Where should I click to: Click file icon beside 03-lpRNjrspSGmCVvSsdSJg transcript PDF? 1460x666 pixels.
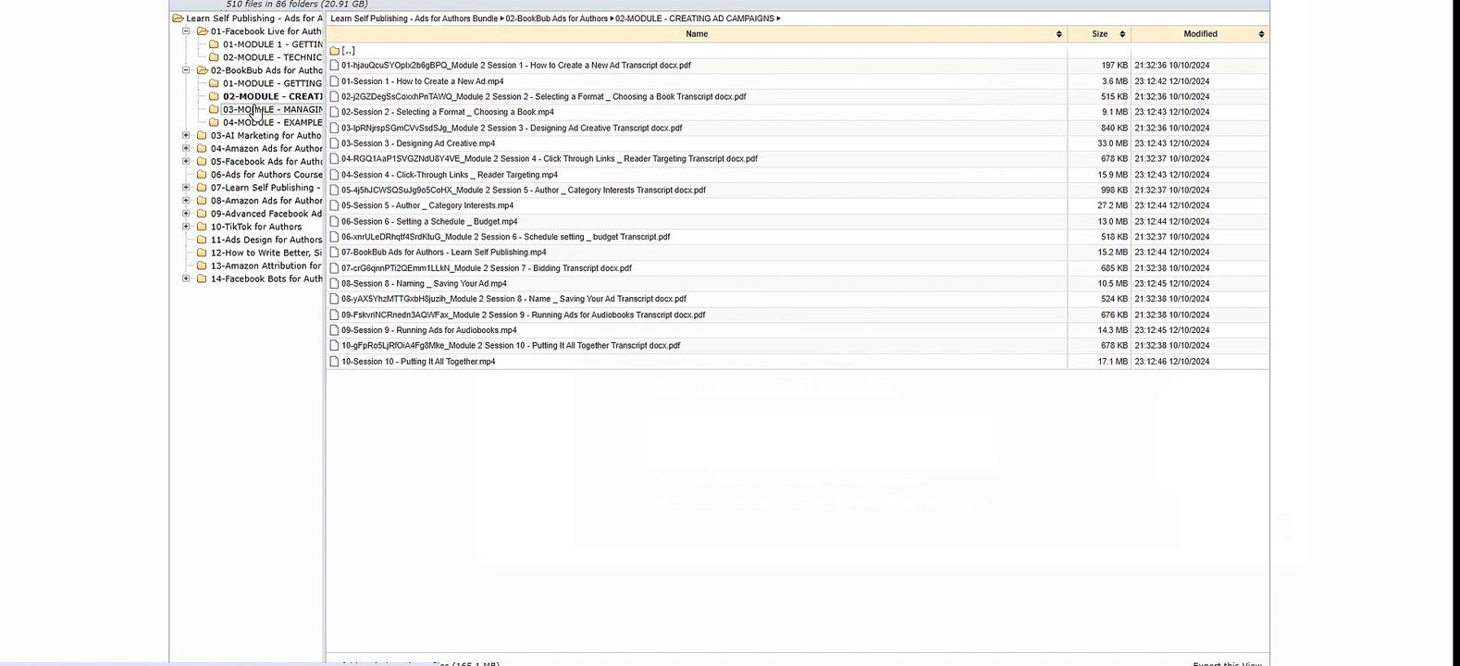[334, 128]
